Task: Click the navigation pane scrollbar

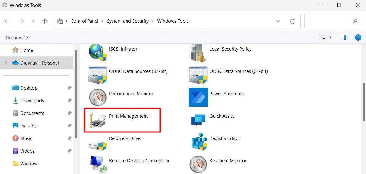Action: tap(76, 94)
